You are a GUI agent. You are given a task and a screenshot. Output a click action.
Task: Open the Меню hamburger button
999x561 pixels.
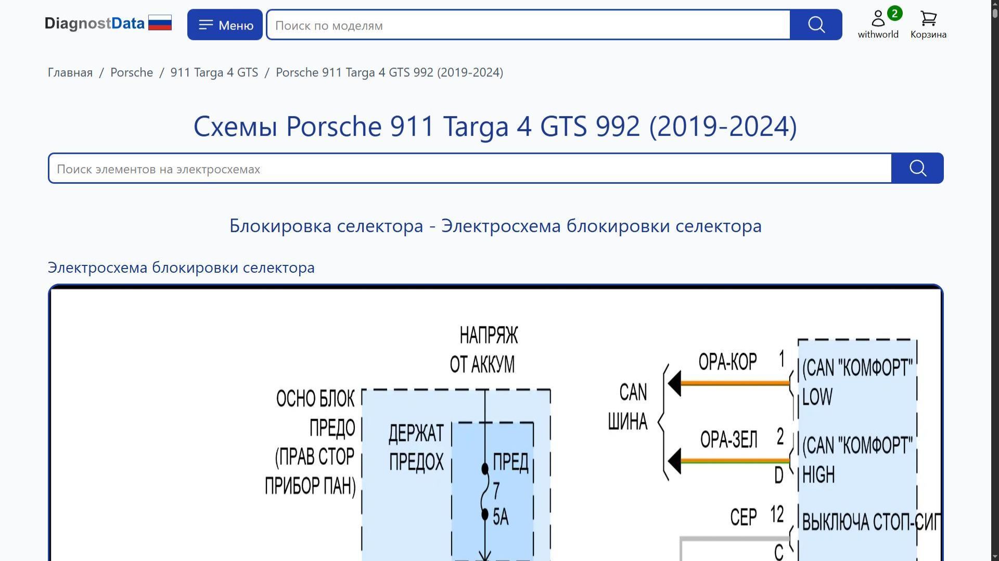click(x=225, y=24)
